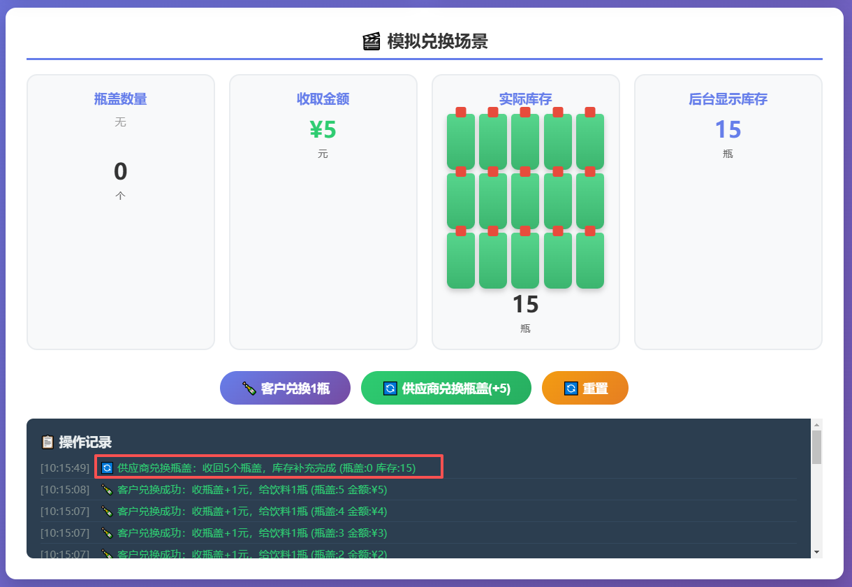Click the ¥5 amount in 收取金额 card
The width and height of the screenshot is (852, 587).
(323, 130)
